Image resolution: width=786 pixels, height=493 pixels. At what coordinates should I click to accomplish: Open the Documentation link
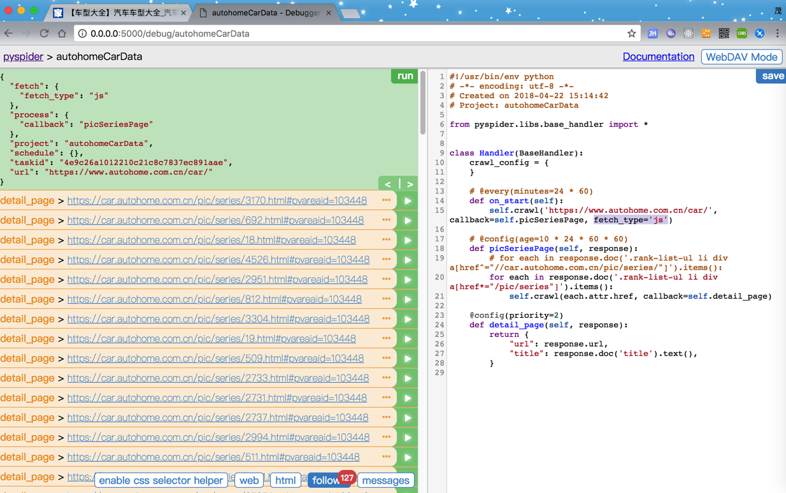(658, 57)
